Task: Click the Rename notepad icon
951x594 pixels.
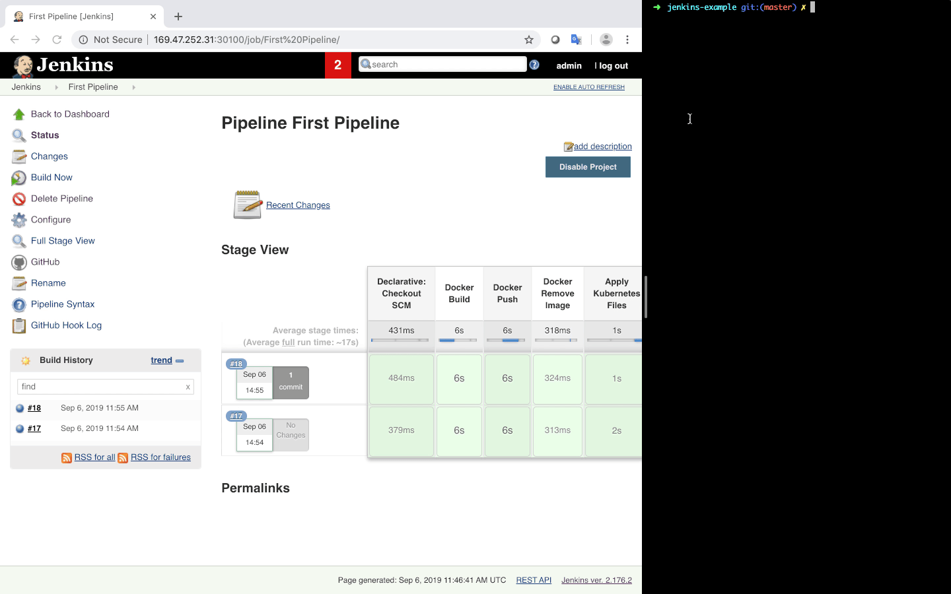Action: click(19, 283)
